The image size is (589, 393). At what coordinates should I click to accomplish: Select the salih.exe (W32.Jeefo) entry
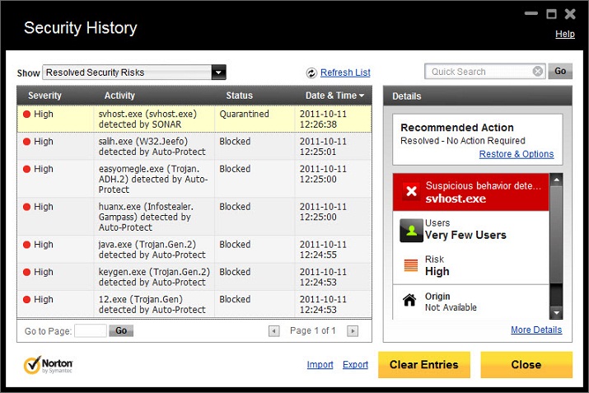click(x=194, y=147)
